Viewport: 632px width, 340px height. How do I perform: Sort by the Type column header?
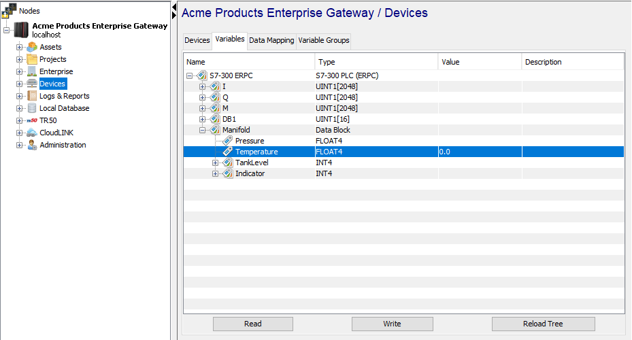pyautogui.click(x=376, y=62)
